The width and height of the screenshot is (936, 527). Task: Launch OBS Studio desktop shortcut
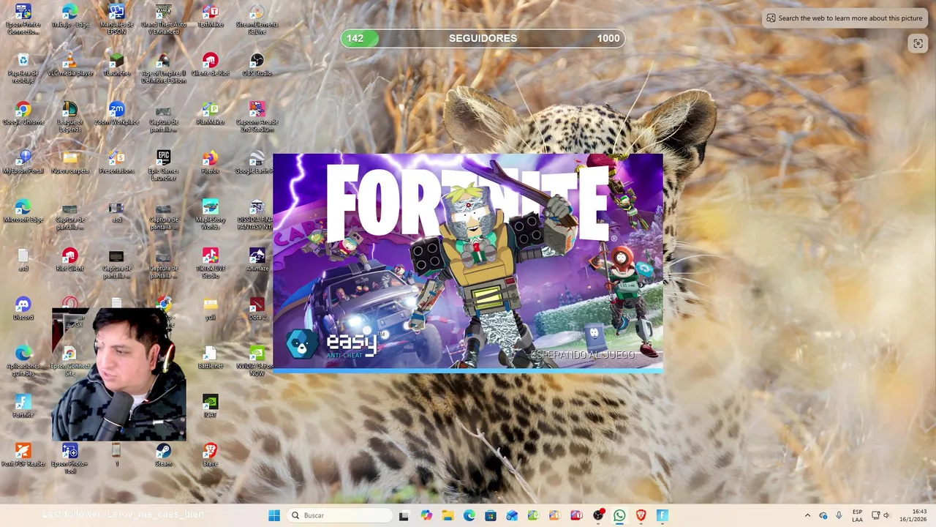click(x=257, y=66)
